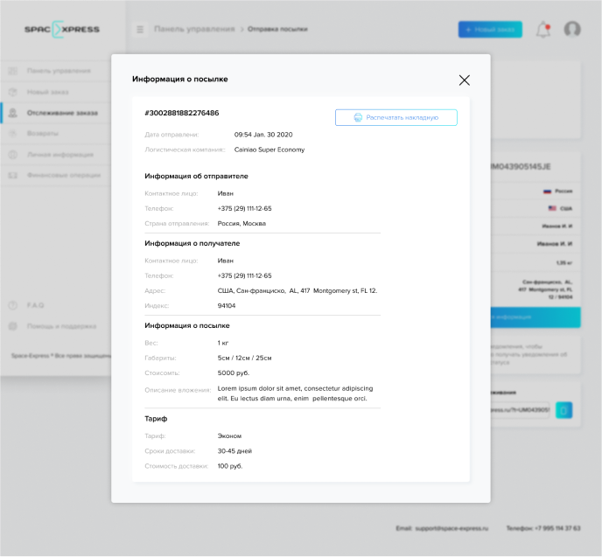Select Новый заказ in sidebar menu

[x=48, y=92]
